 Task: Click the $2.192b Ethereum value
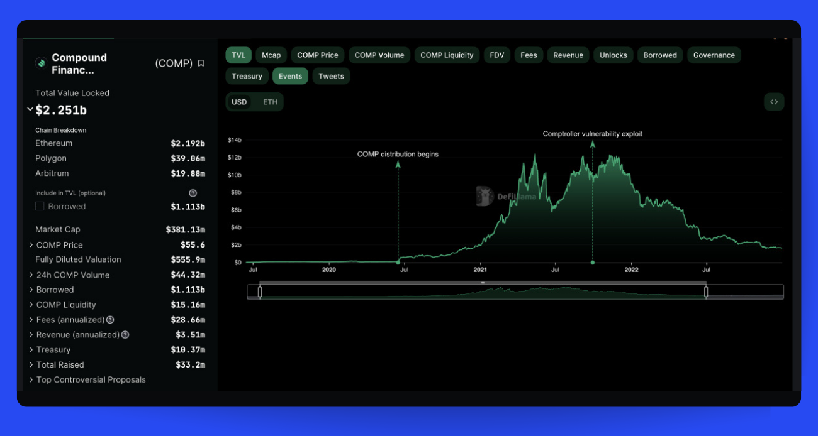point(188,143)
